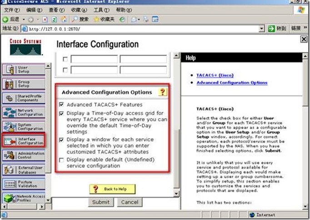Screen dimensions: 310x220
Task: Click the sidebar scroll-up arrow
Action: [48, 65]
